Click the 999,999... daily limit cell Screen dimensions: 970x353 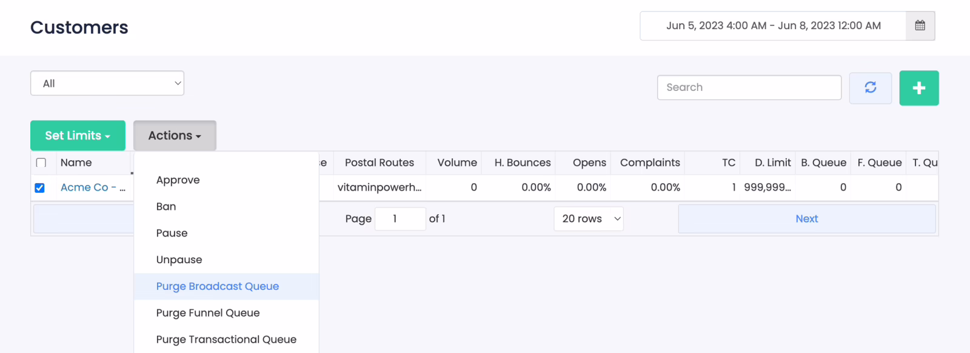(768, 187)
